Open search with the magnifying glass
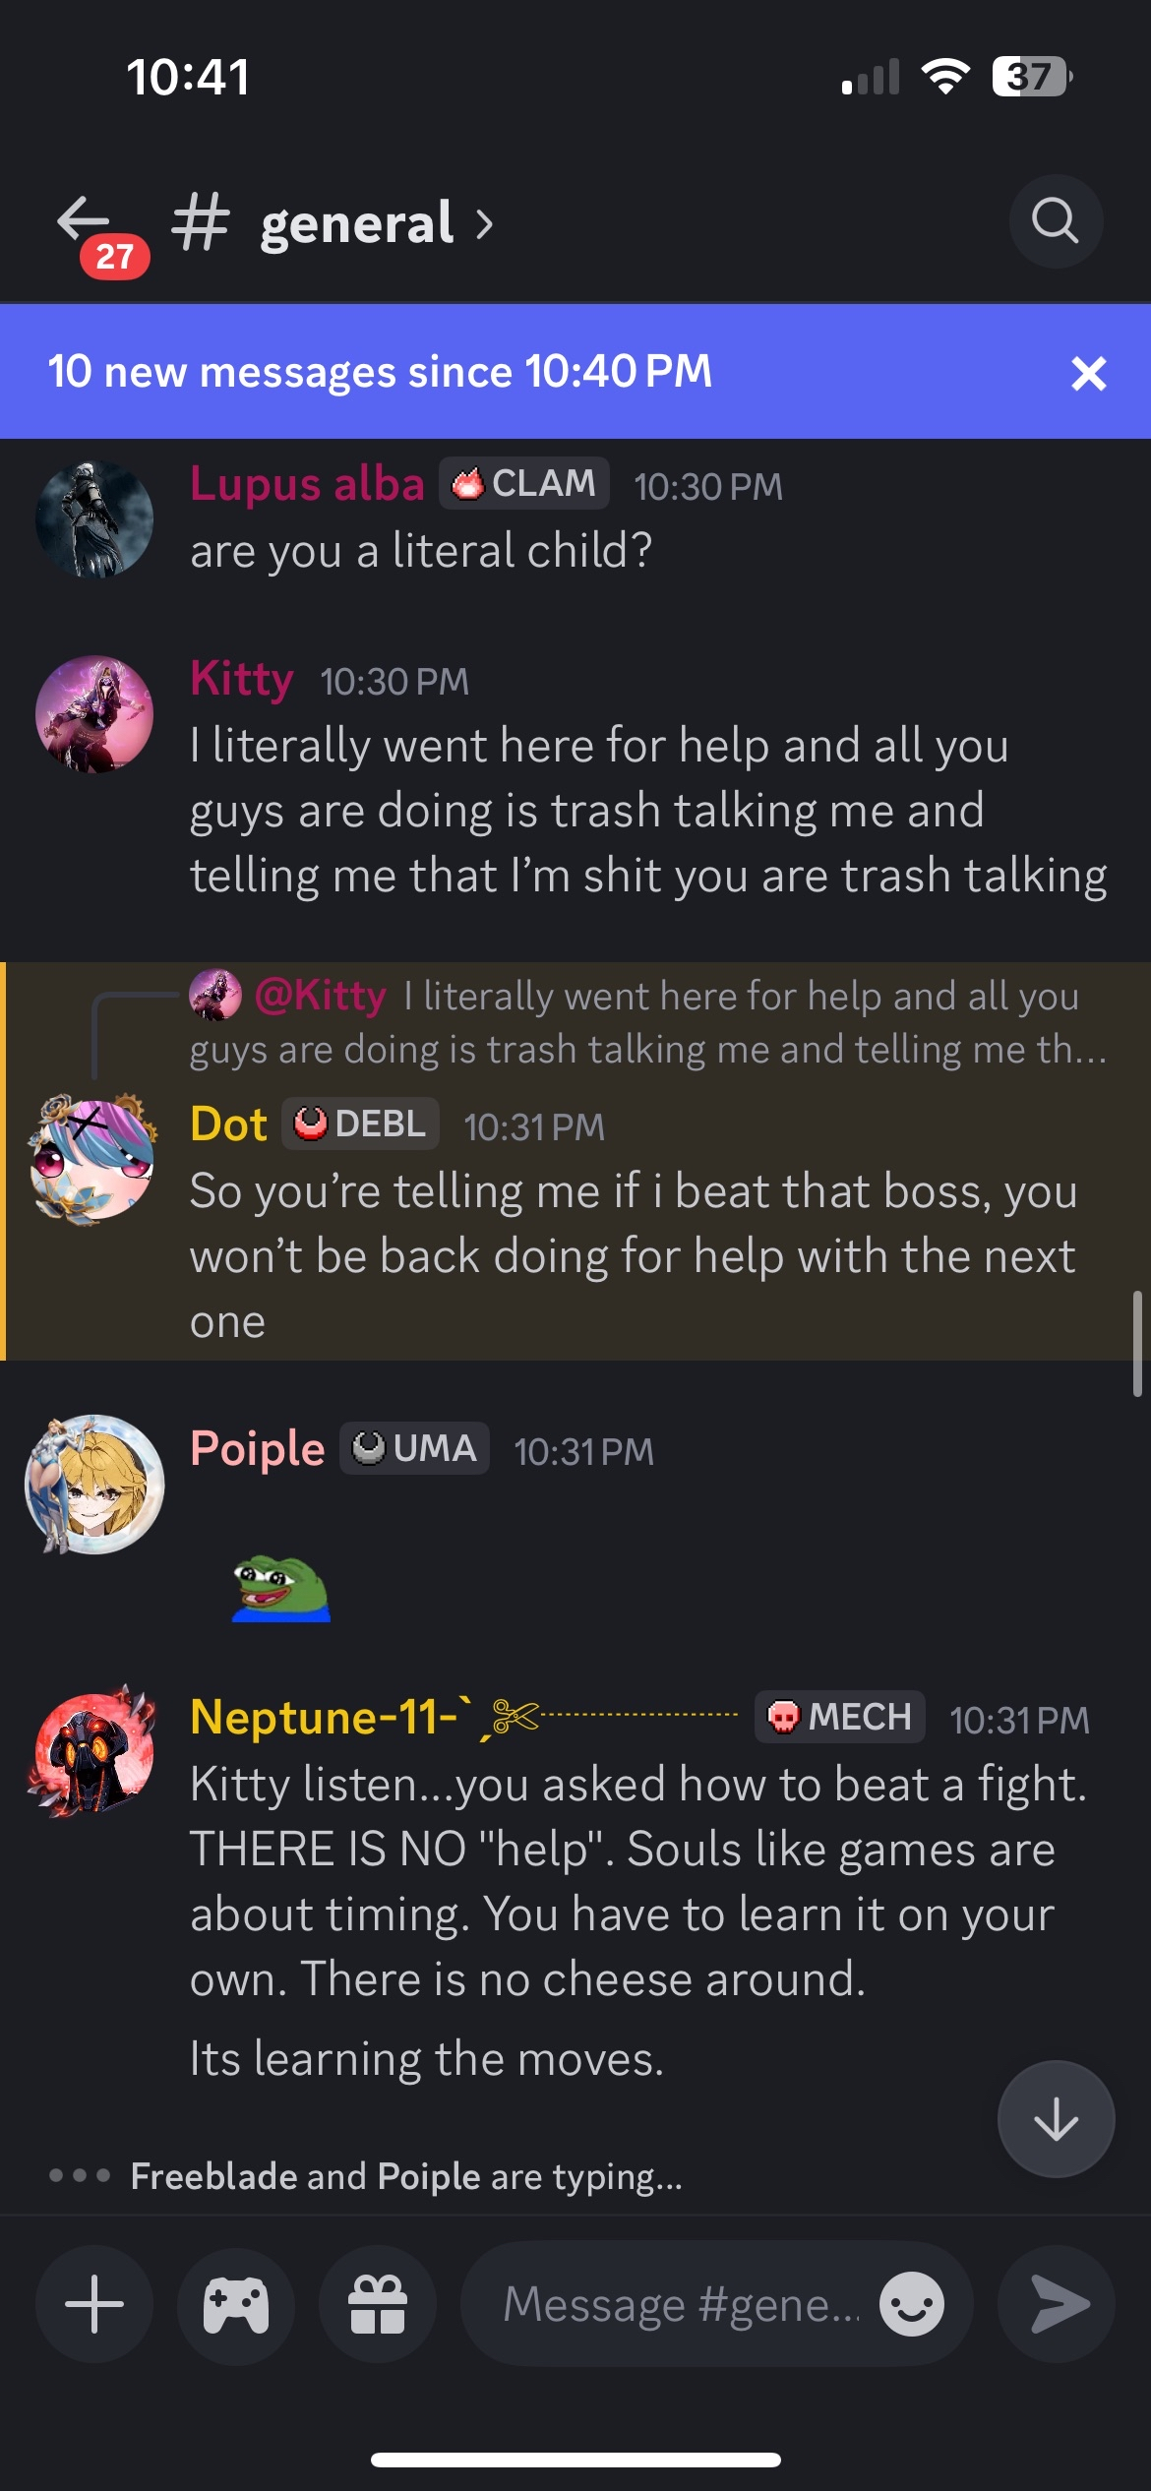Screen dimensions: 1151x2491 click(1055, 221)
